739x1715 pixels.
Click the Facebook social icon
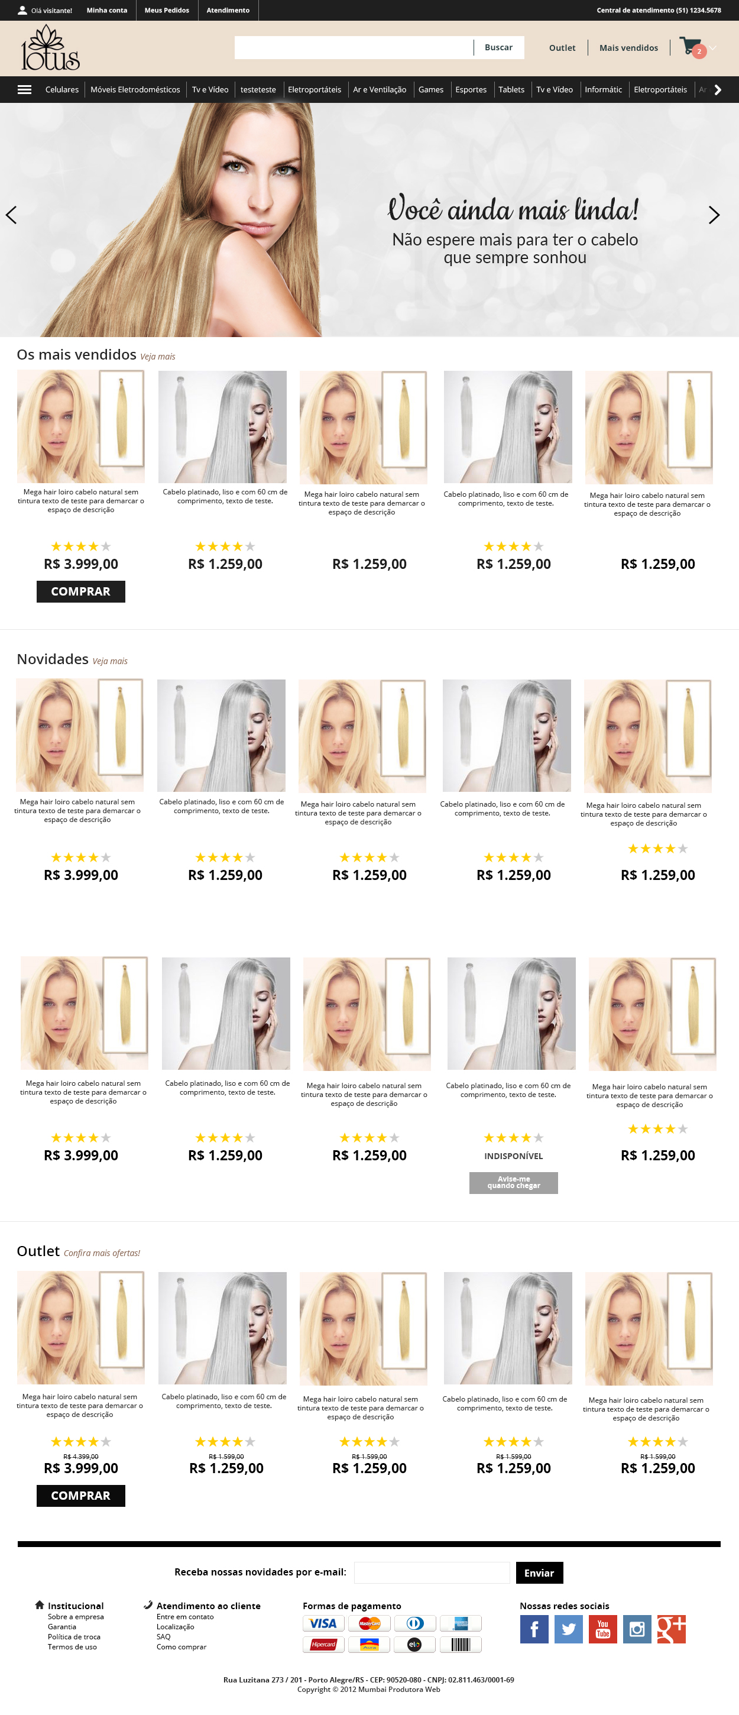click(x=534, y=1629)
